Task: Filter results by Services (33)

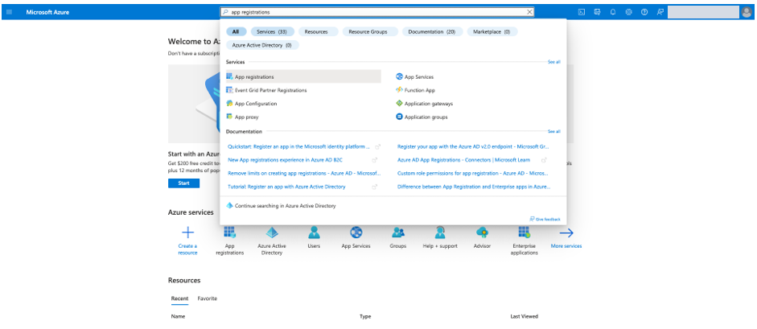Action: 272,31
